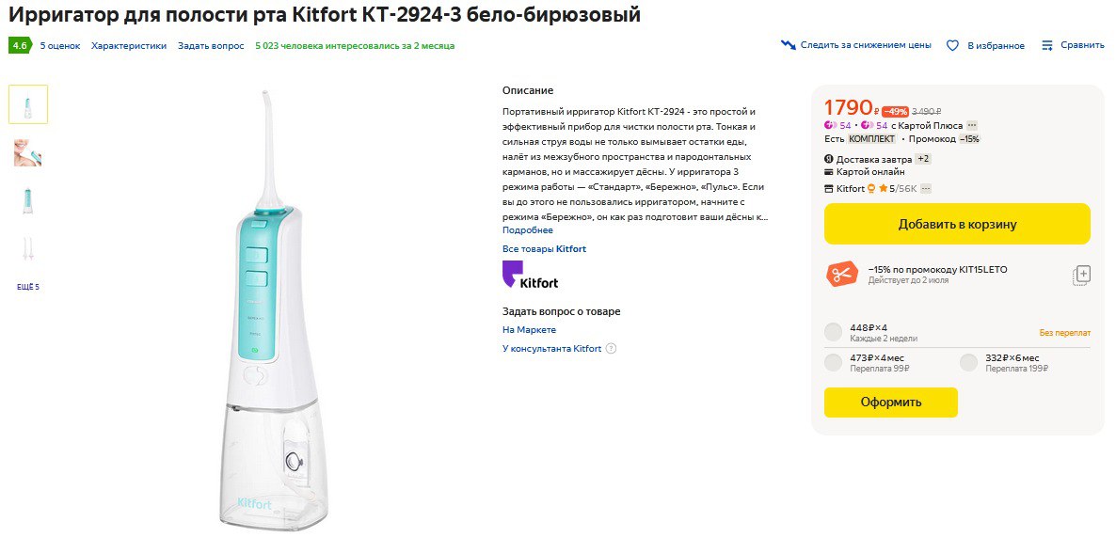
Task: Choose the 332₽×6 months payment plan
Action: coord(968,363)
